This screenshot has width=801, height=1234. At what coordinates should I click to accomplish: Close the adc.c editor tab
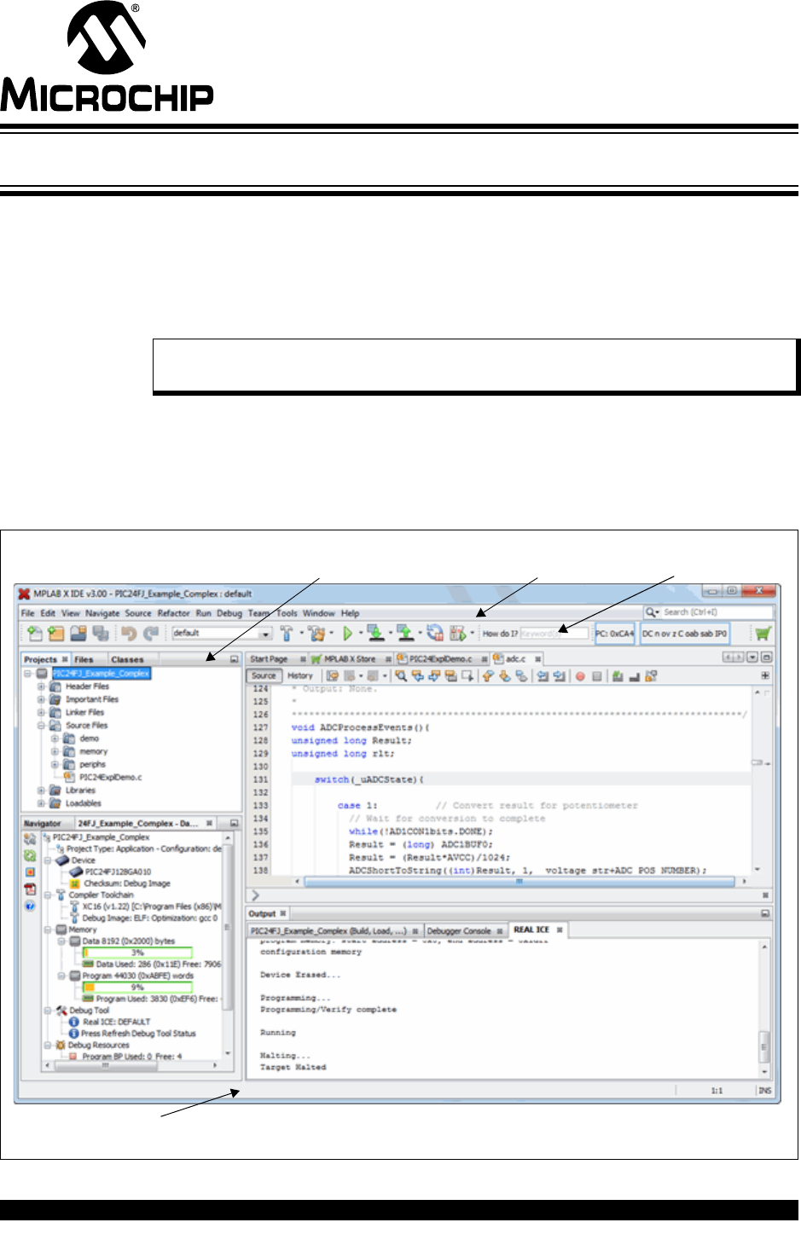(538, 659)
